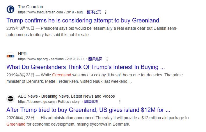Screen dimensions: 206x132
Task: Click 'The Guardian' site name
Action: (x=30, y=7)
